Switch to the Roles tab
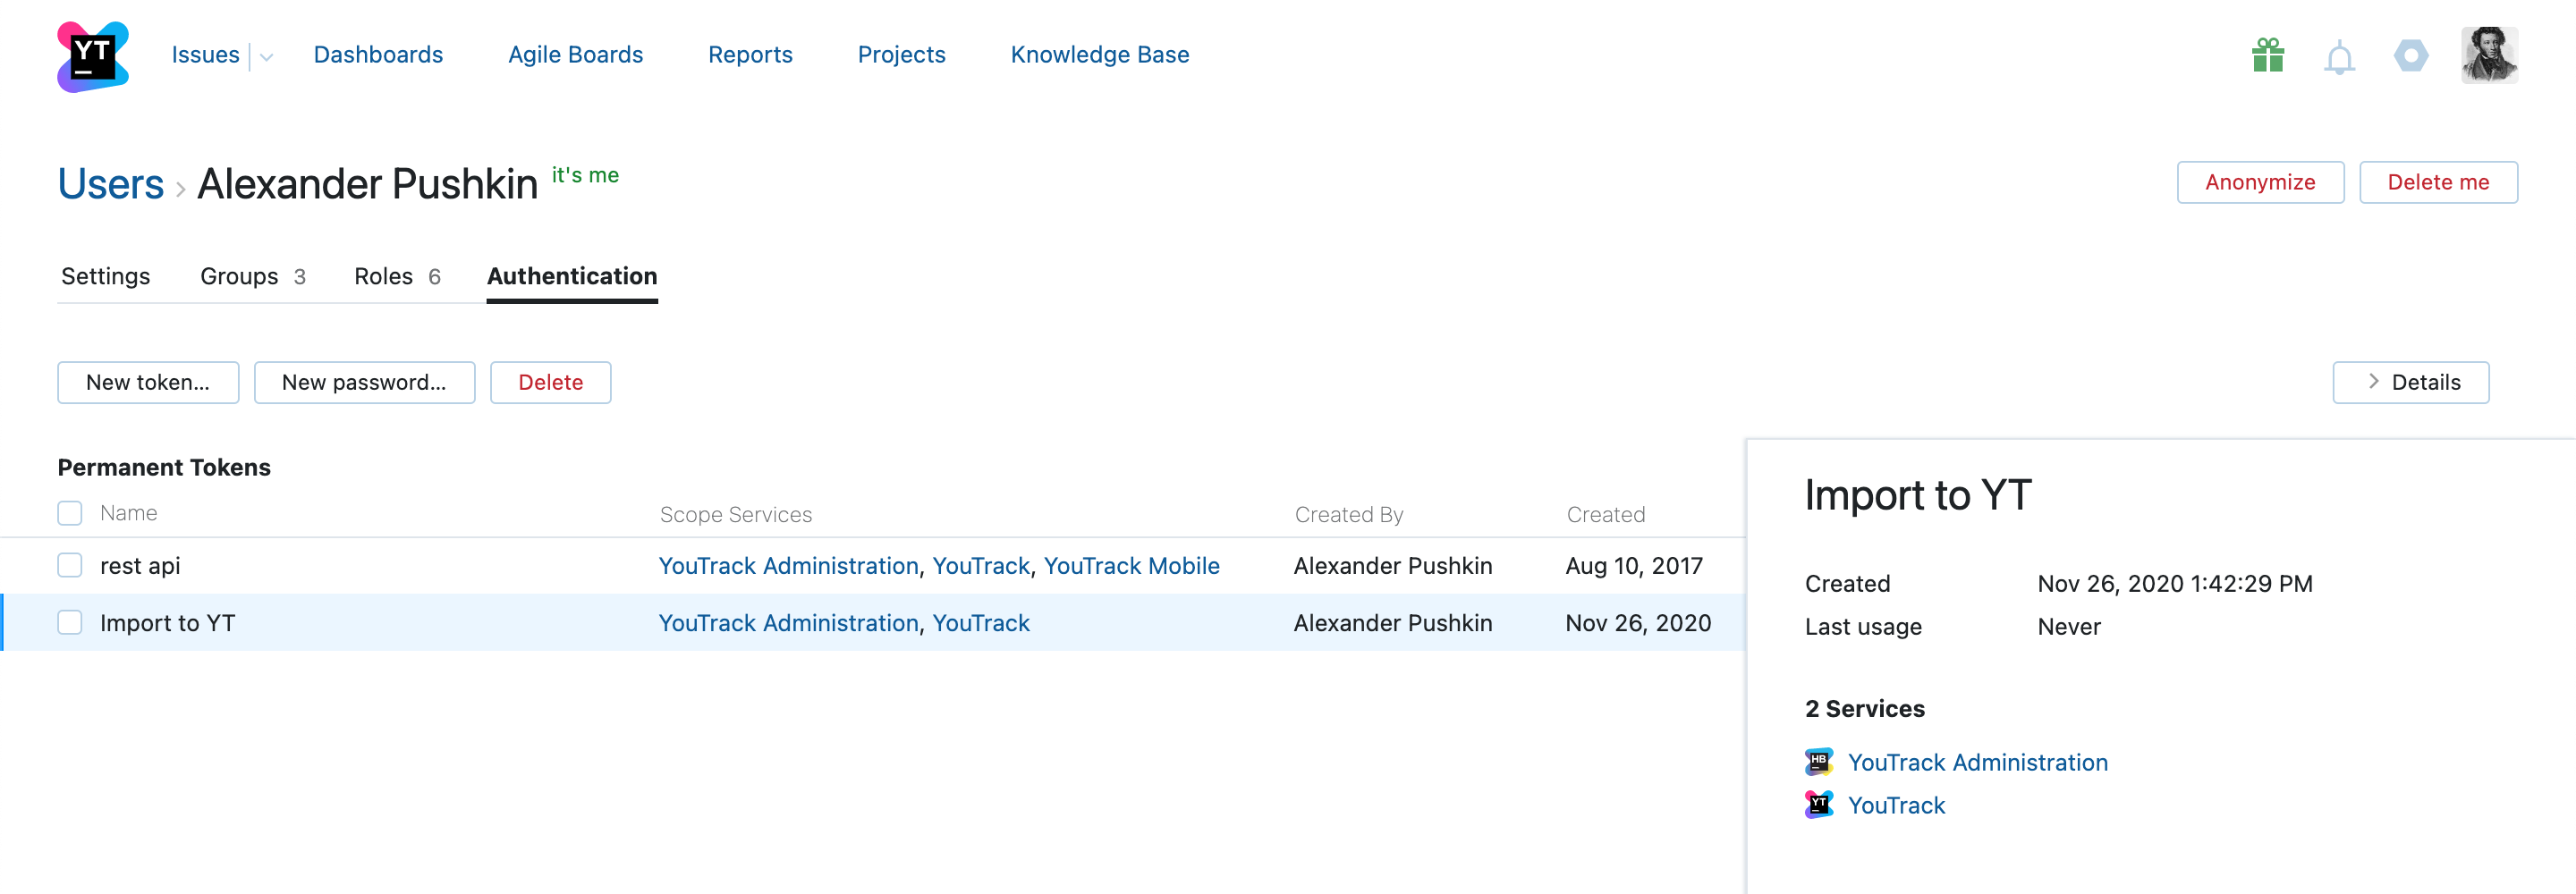2576x894 pixels. click(x=396, y=276)
